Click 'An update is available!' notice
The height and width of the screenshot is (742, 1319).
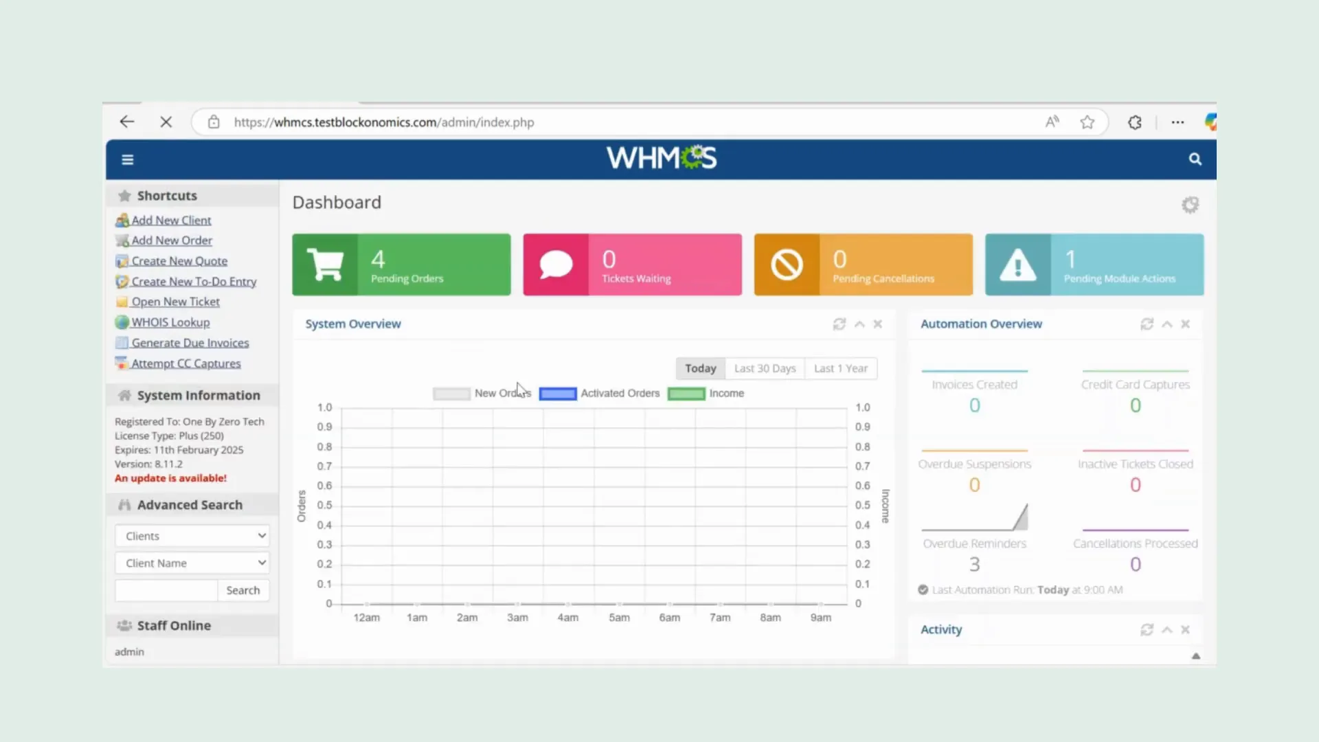[170, 478]
